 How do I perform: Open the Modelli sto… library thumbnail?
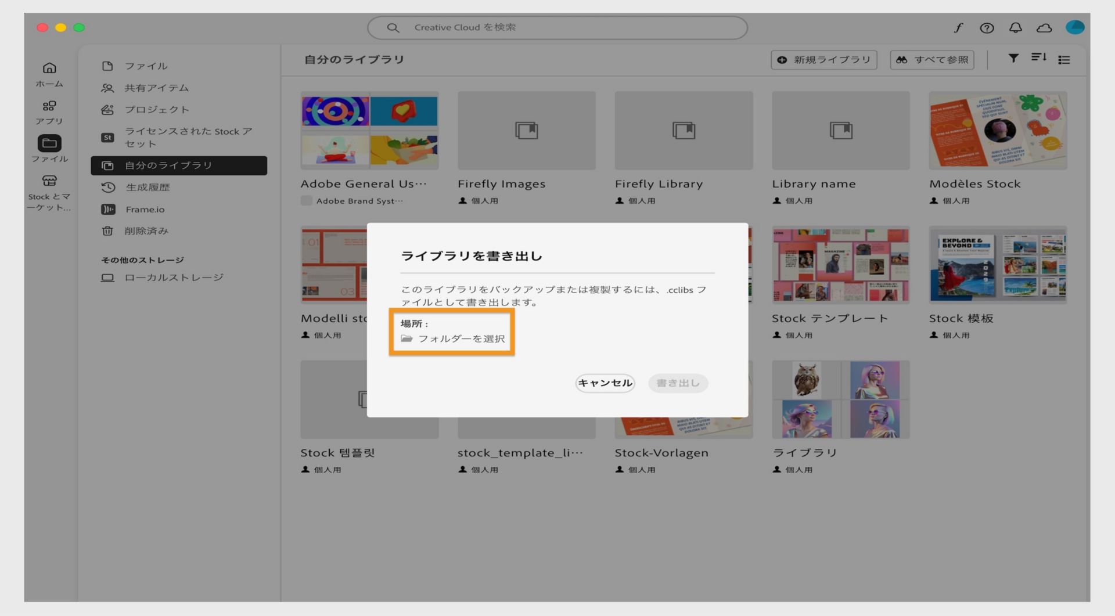point(334,265)
